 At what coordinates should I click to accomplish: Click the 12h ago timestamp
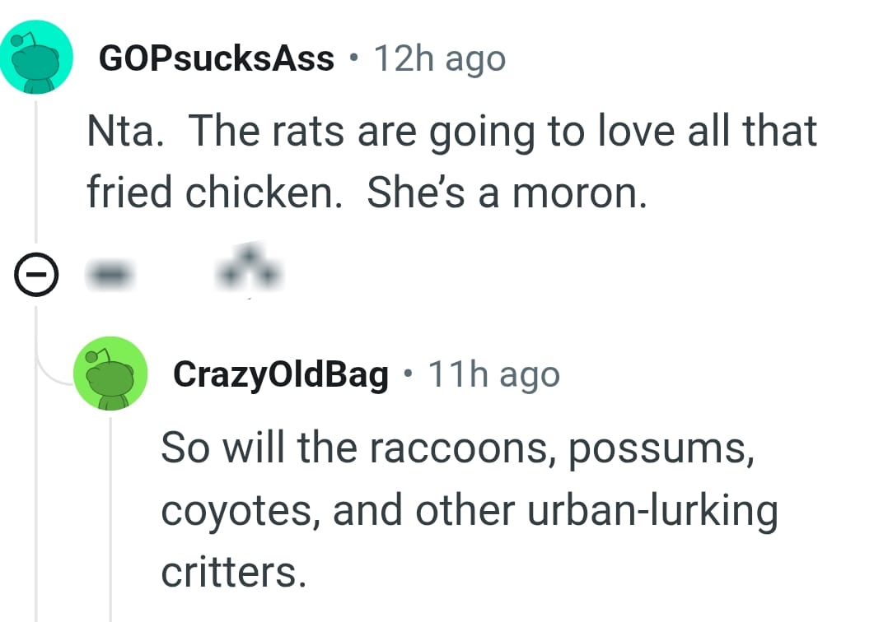point(439,58)
